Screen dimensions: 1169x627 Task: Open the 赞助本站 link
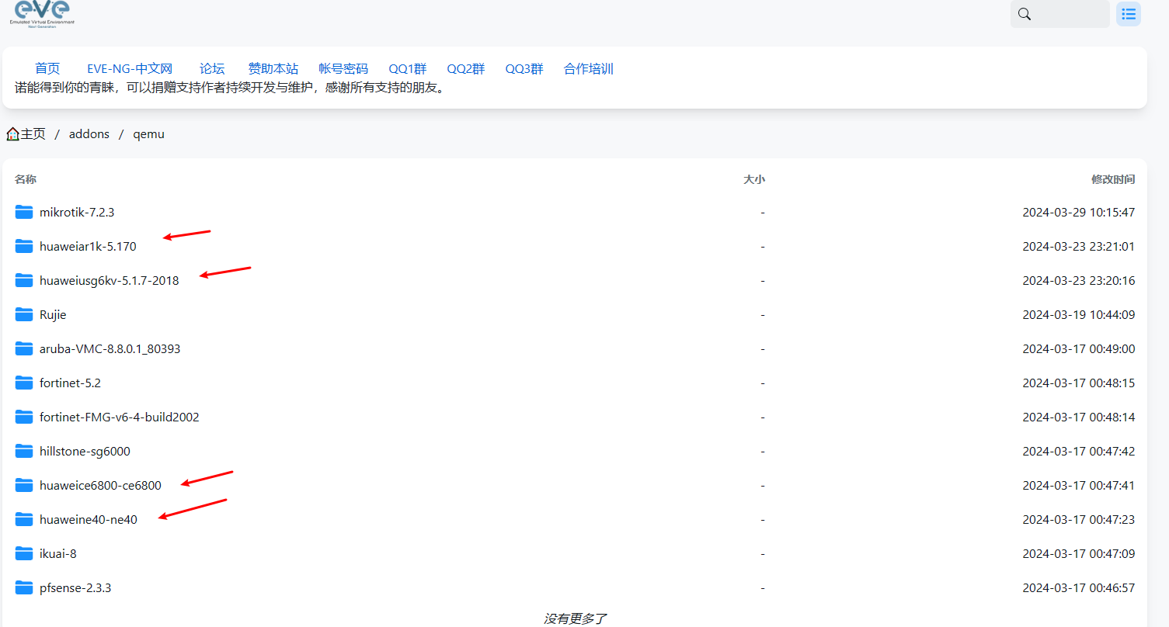pyautogui.click(x=273, y=69)
